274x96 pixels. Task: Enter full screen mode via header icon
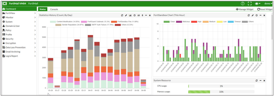250,4
